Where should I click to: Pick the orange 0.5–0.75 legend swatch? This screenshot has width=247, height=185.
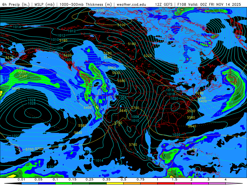pyautogui.click(x=132, y=183)
